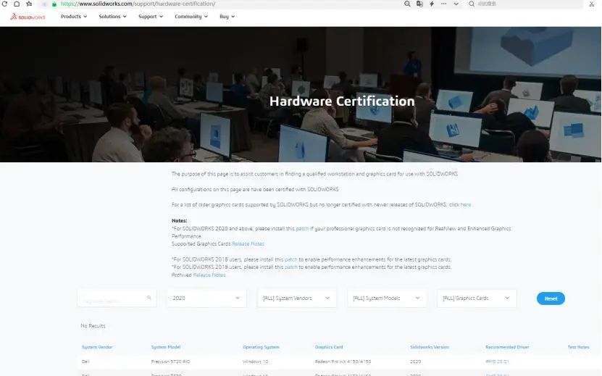Open the SOLIDWORKS 2020 patch link
This screenshot has width=602, height=376.
coord(302,228)
